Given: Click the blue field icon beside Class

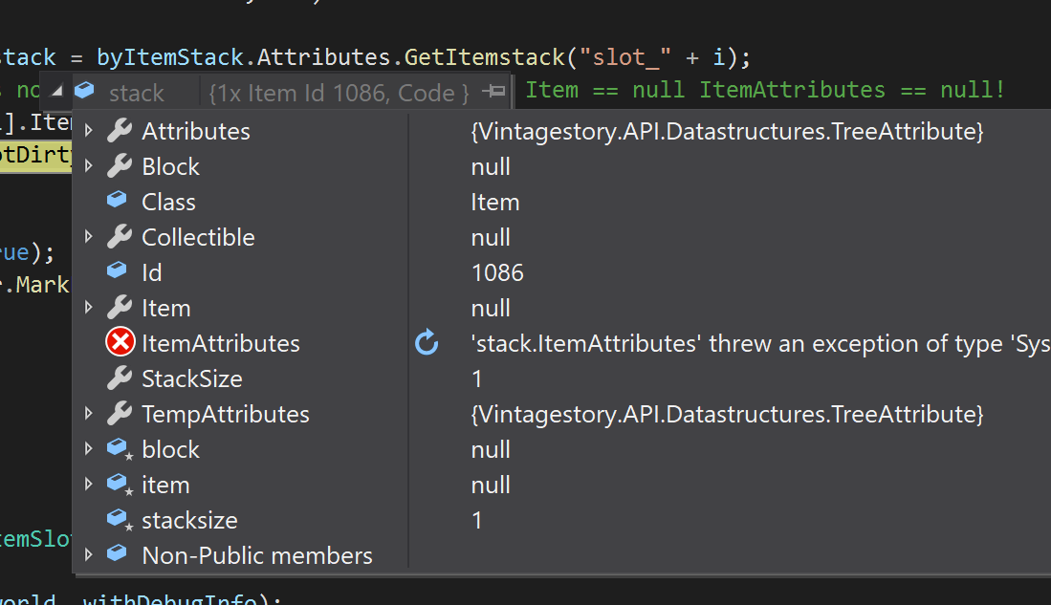Looking at the screenshot, I should coord(117,201).
